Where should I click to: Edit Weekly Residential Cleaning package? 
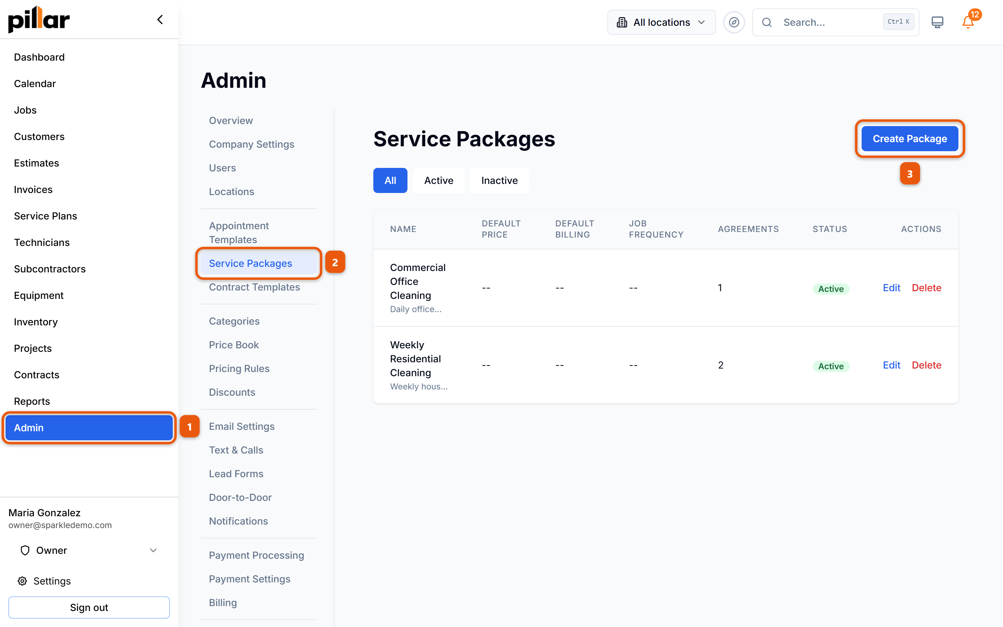(891, 365)
